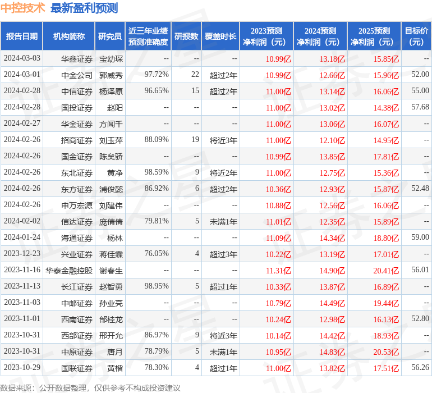Click accuracy value 96.65%
The image size is (432, 393).
pyautogui.click(x=157, y=91)
